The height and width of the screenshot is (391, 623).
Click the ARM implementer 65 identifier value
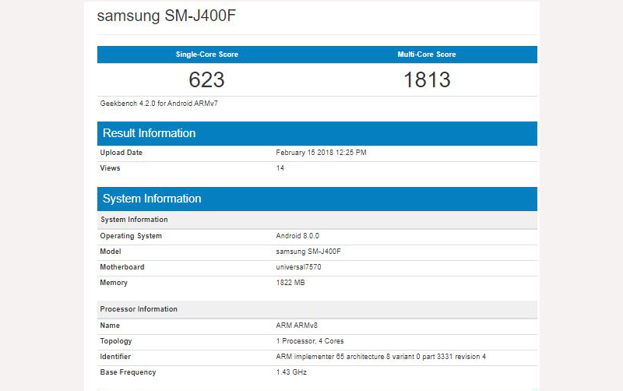tap(381, 357)
